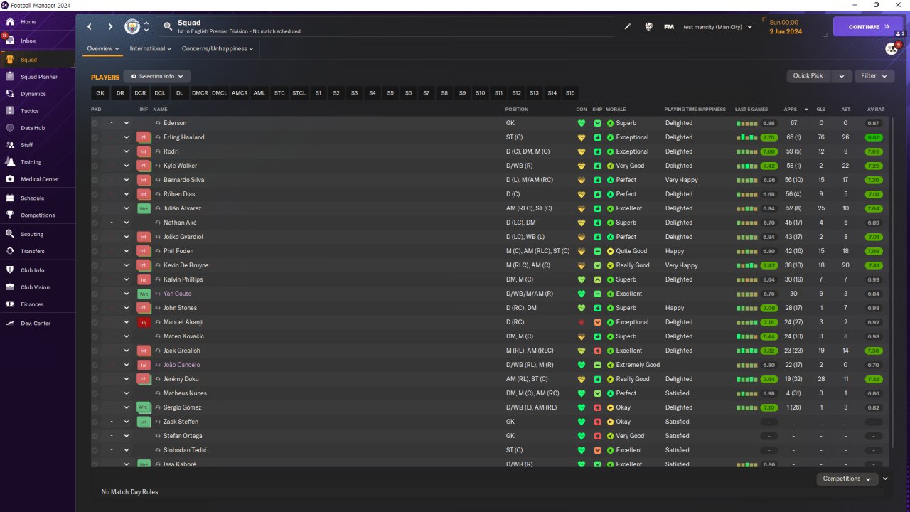Open the International tab menu
The height and width of the screenshot is (512, 910).
pyautogui.click(x=151, y=49)
